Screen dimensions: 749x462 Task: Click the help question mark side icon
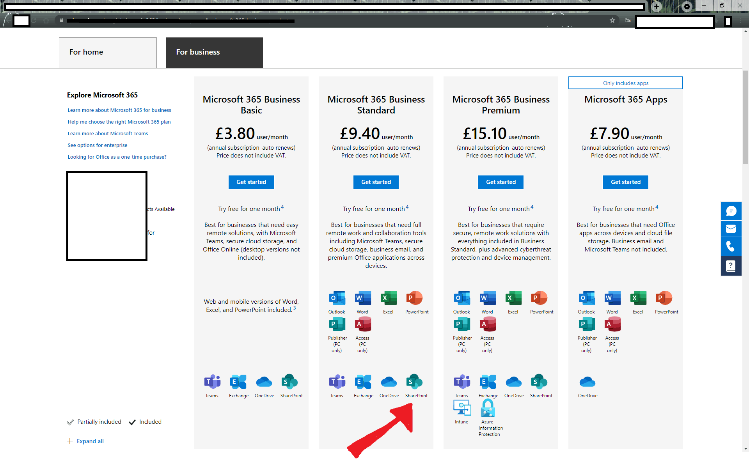tap(731, 266)
